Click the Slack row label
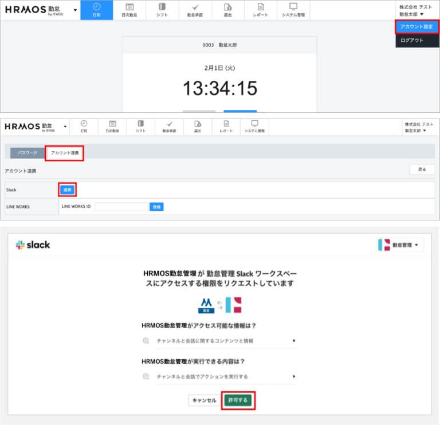The image size is (440, 425). click(11, 190)
